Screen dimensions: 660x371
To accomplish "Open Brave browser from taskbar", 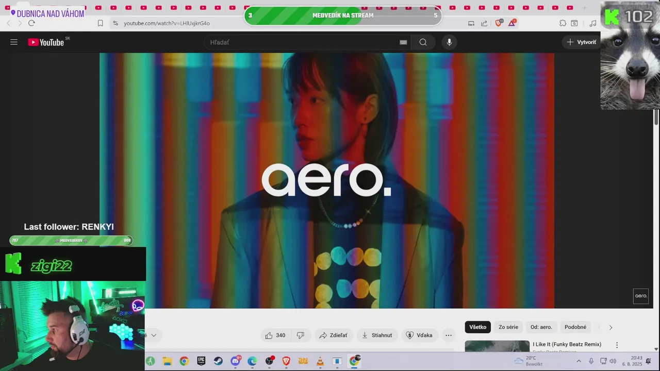I will 286,361.
